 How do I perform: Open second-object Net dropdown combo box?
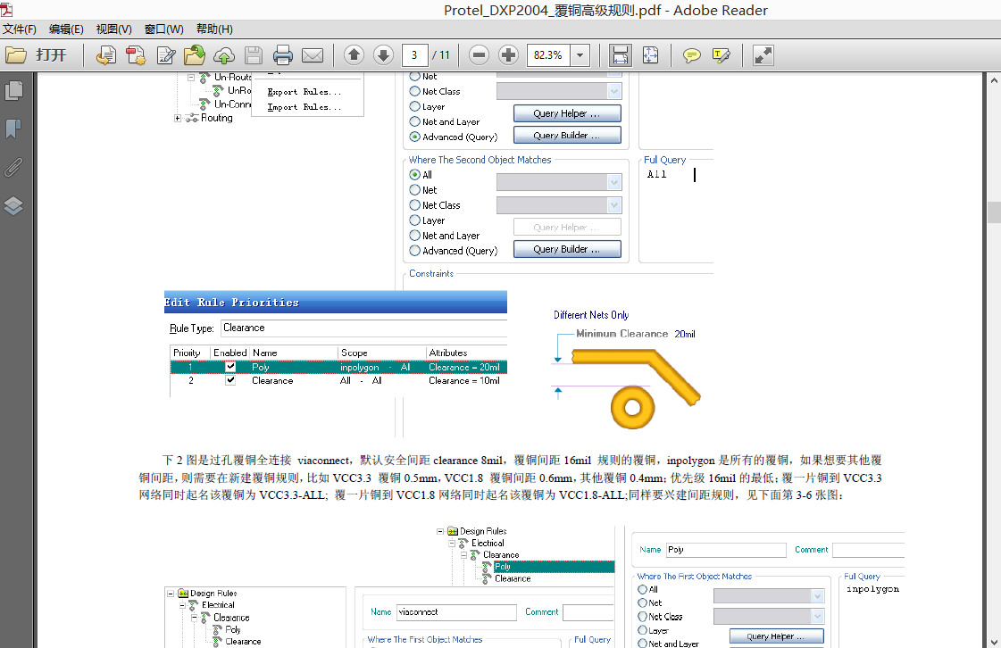pyautogui.click(x=559, y=183)
